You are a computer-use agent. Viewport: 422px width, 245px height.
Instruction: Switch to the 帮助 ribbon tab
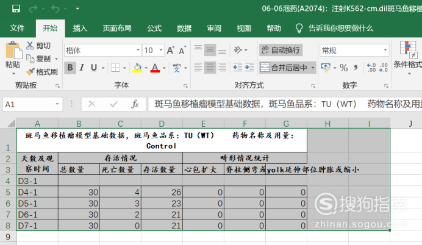pyautogui.click(x=274, y=28)
